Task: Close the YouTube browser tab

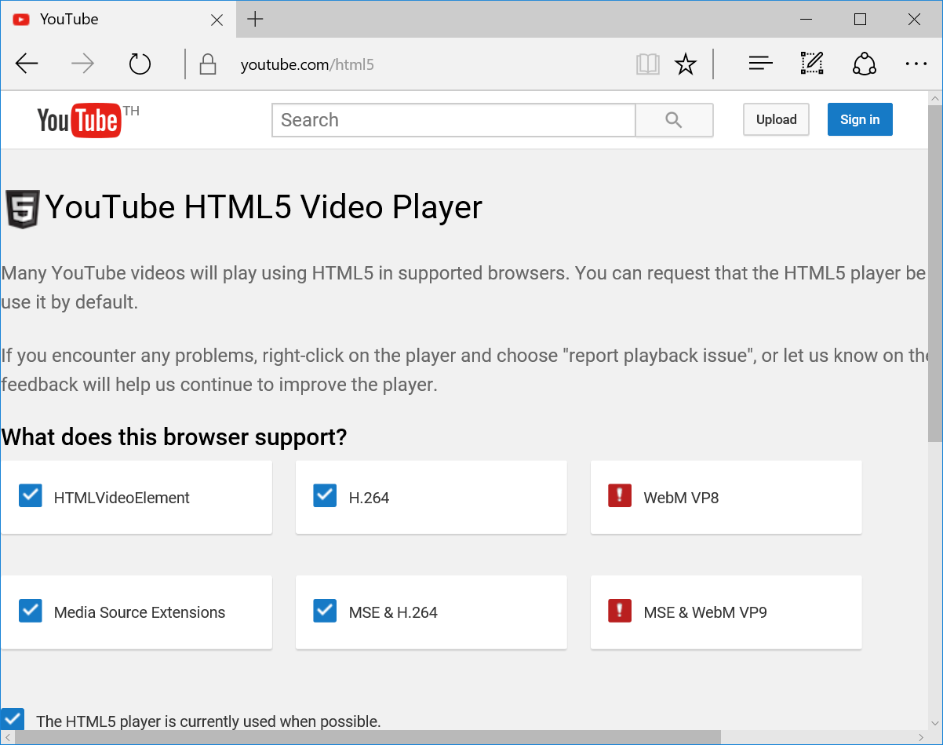Action: click(x=217, y=20)
